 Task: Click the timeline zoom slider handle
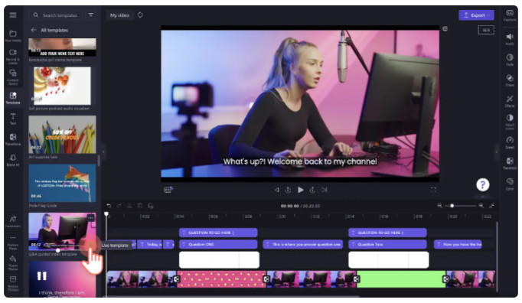(452, 206)
